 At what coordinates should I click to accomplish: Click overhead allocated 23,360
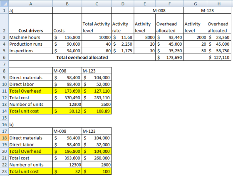pos(219,37)
